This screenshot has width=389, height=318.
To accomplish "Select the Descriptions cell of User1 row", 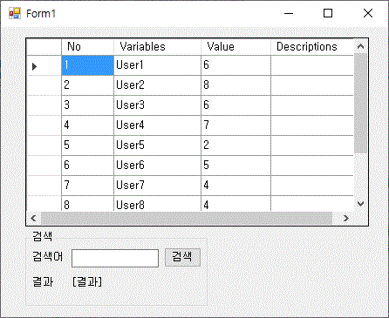I will tap(312, 65).
